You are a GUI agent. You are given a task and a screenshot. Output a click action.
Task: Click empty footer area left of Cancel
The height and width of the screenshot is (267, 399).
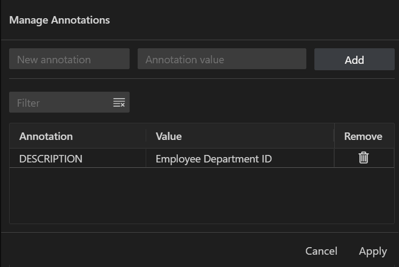pos(150,251)
